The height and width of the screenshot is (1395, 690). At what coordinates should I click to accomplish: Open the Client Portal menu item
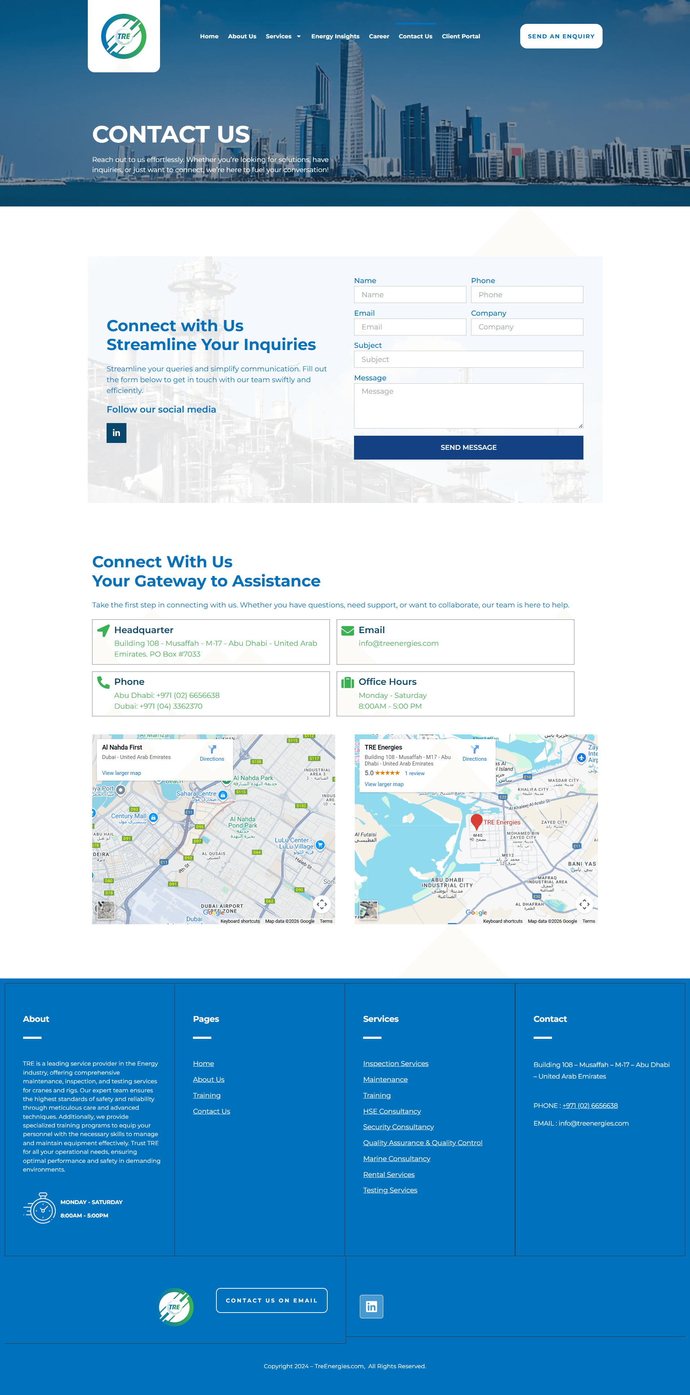click(x=461, y=36)
